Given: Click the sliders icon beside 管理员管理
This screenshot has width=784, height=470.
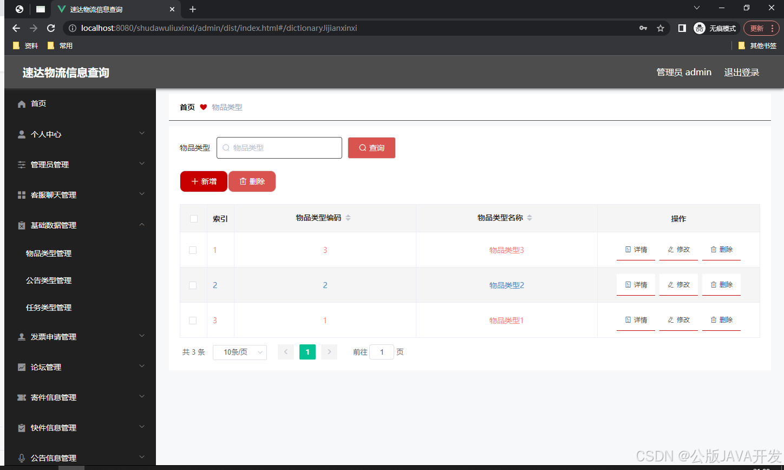Looking at the screenshot, I should click(x=22, y=165).
